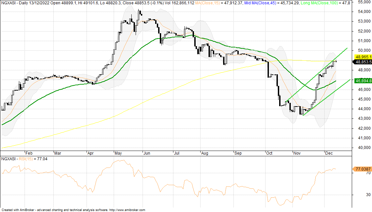
Task: Click the Oct label on the time axis
Action: coord(269,153)
